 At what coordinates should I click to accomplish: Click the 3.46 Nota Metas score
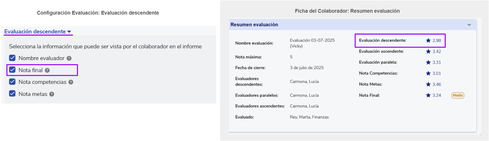[x=436, y=84]
